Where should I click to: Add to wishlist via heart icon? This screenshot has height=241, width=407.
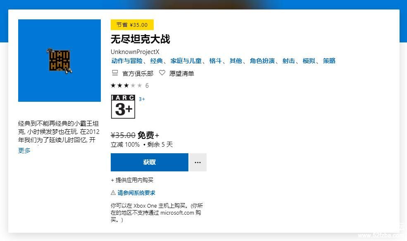point(162,73)
